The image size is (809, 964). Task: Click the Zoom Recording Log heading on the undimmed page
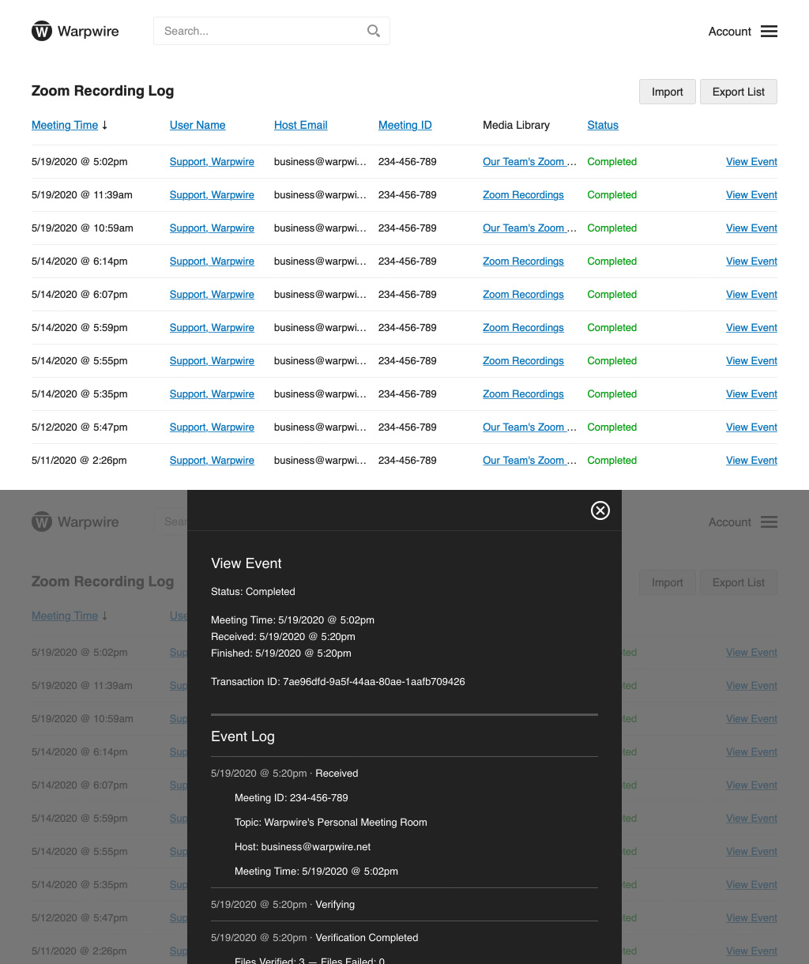coord(103,91)
